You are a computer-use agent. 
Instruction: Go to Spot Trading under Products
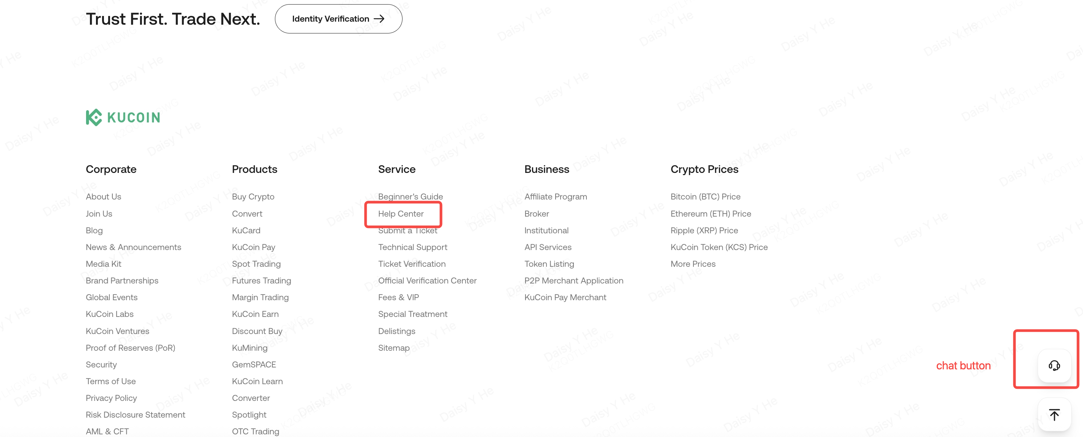[x=256, y=264]
